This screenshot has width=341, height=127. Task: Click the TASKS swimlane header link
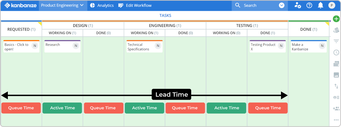(x=165, y=15)
